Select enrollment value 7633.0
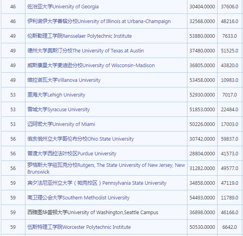The image size is (243, 236). (x=229, y=36)
